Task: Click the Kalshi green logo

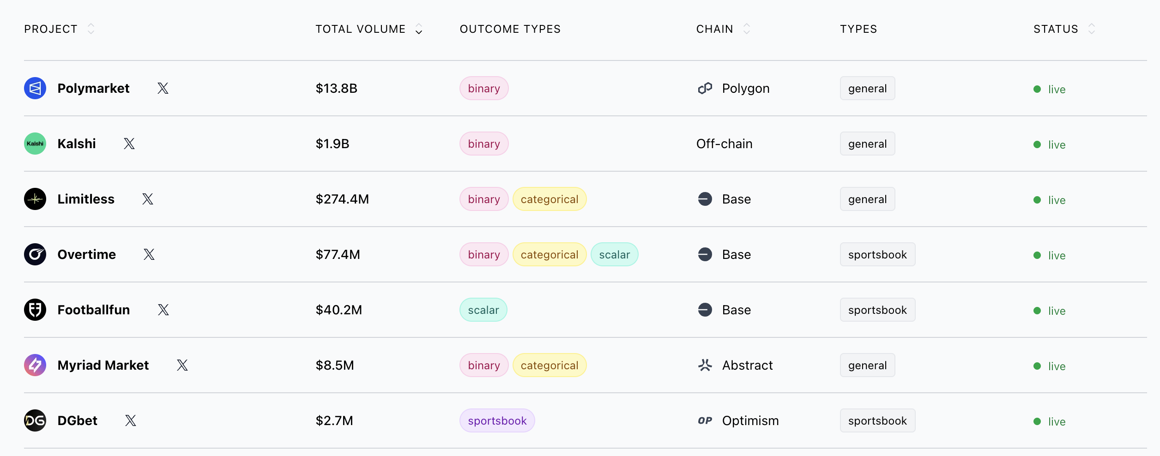Action: tap(35, 144)
